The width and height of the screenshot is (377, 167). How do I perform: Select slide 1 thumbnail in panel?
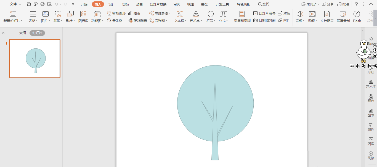tap(35, 58)
